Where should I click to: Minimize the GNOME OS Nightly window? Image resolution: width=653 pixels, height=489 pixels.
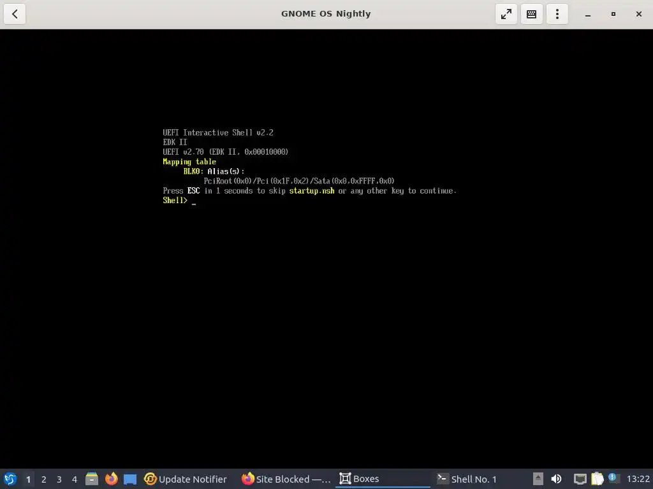[587, 14]
